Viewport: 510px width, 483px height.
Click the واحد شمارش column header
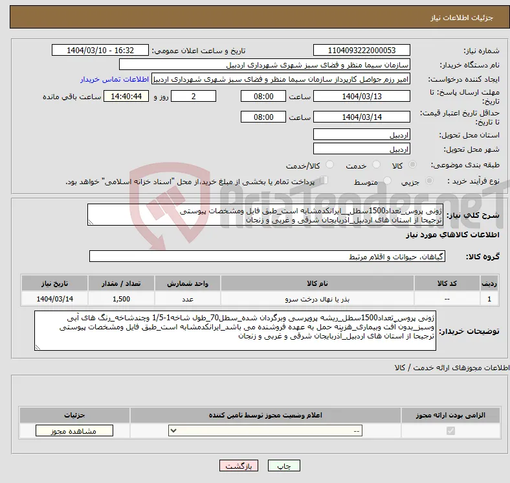(x=188, y=283)
